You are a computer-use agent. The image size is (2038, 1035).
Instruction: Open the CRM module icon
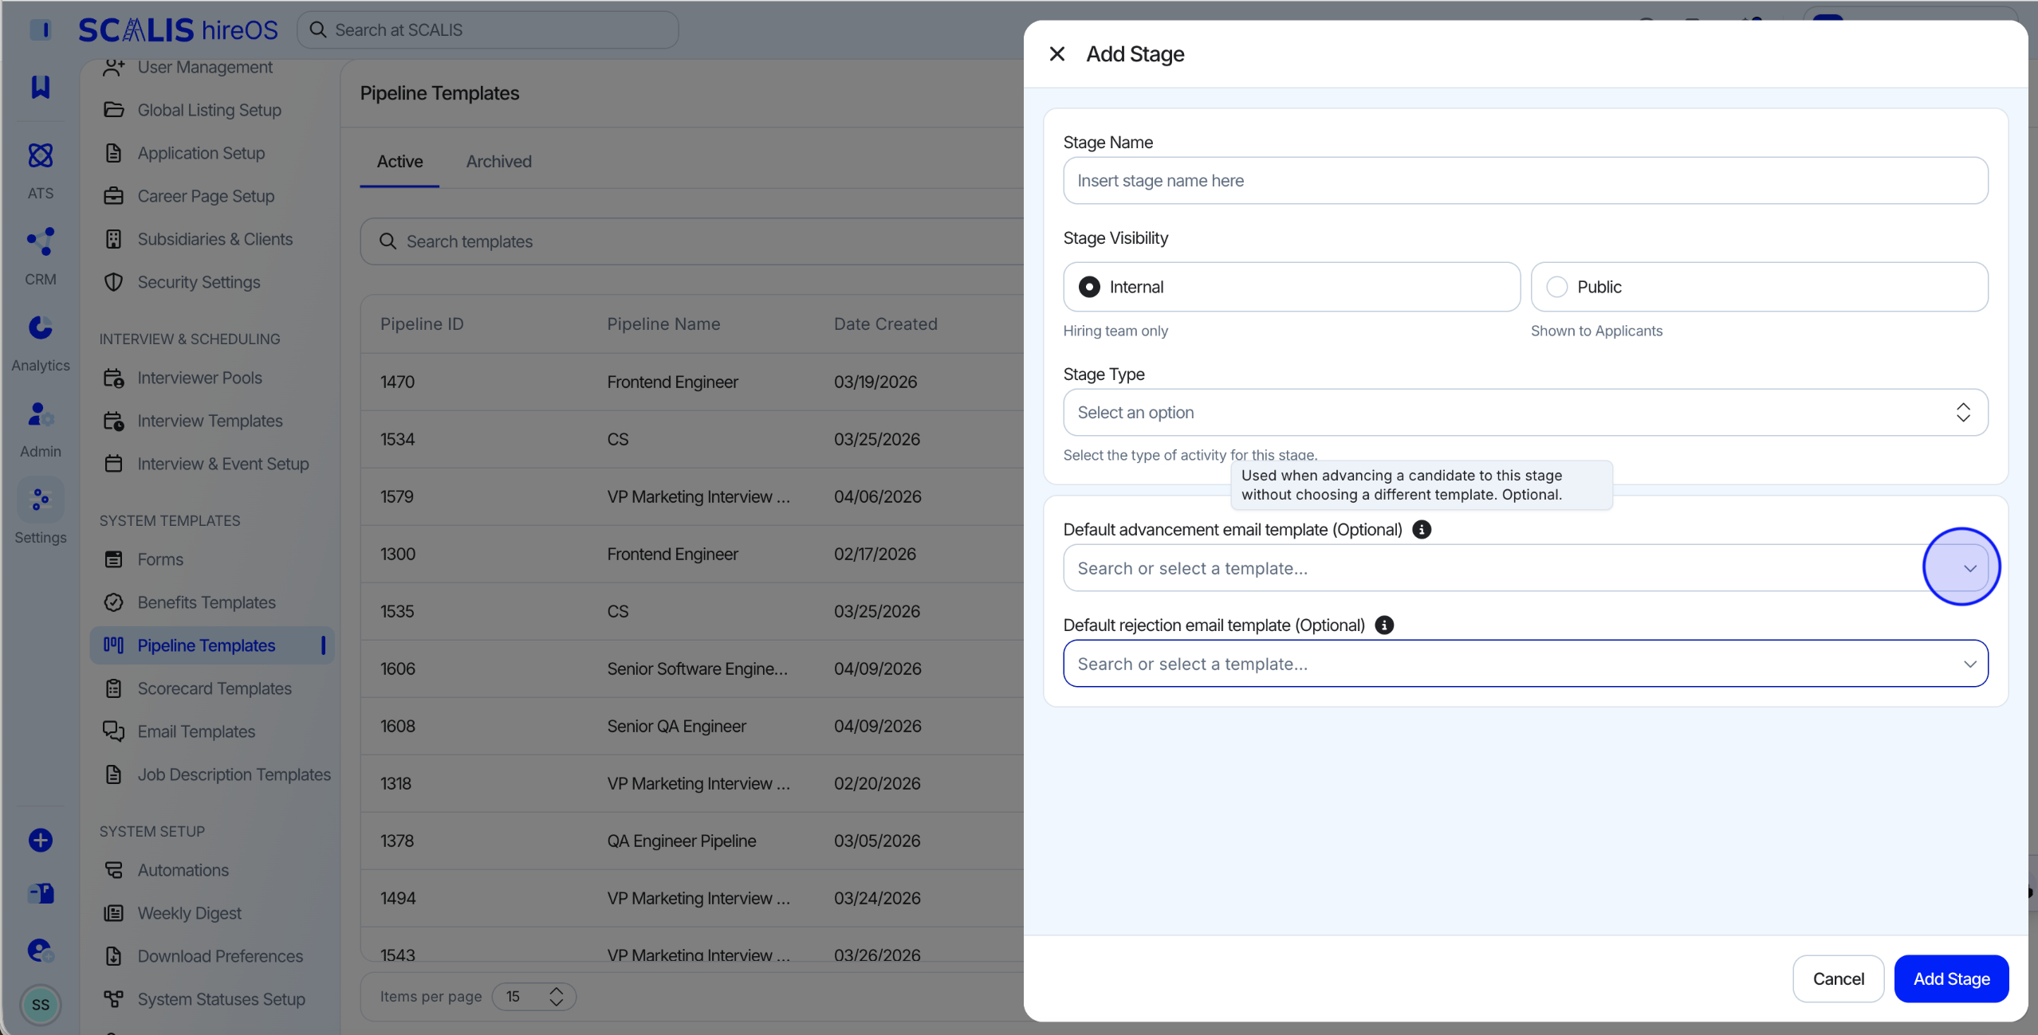coord(41,241)
